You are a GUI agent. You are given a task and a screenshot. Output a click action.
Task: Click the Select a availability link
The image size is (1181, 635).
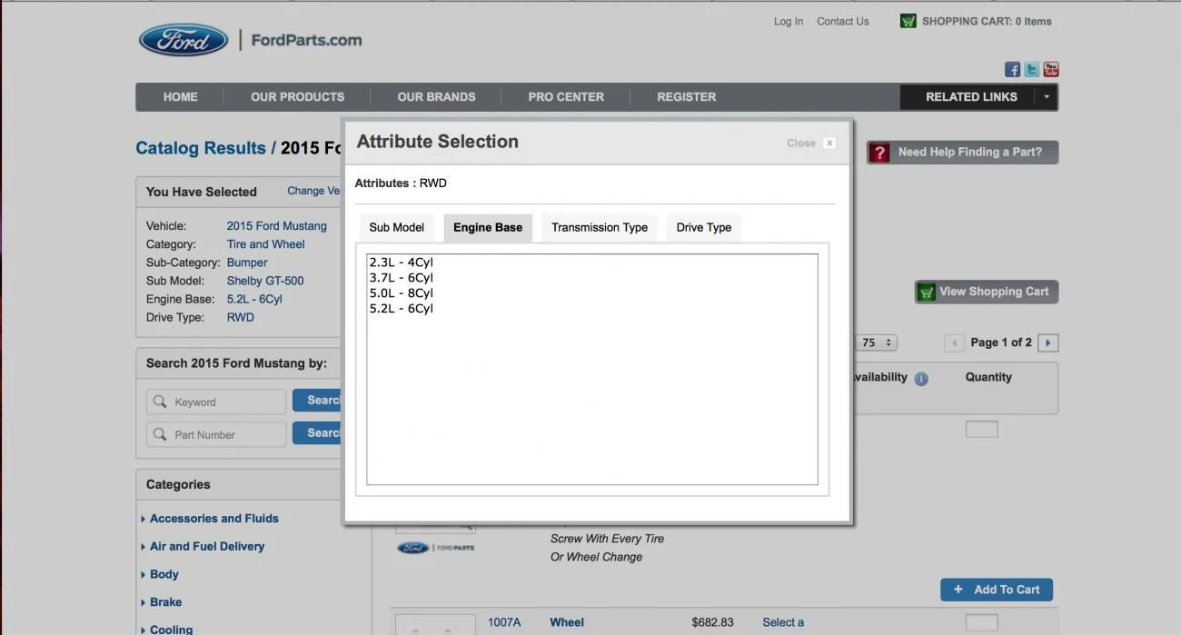coord(783,622)
